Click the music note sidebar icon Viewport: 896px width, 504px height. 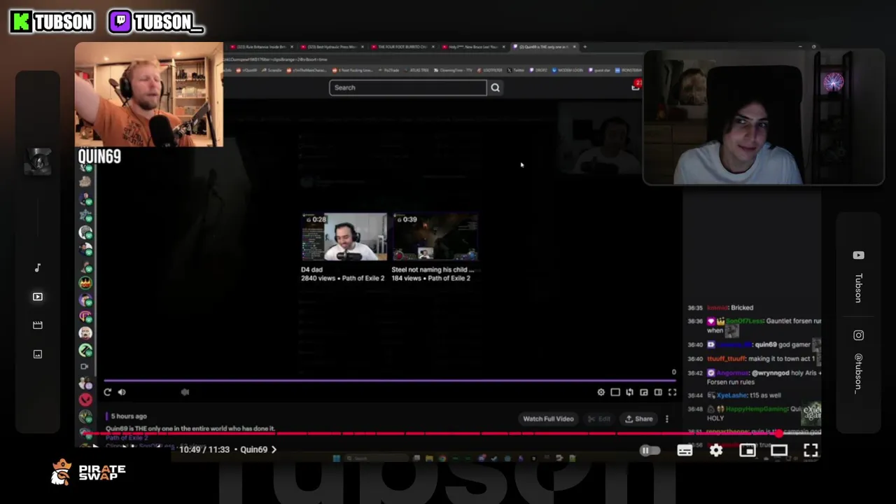click(38, 268)
